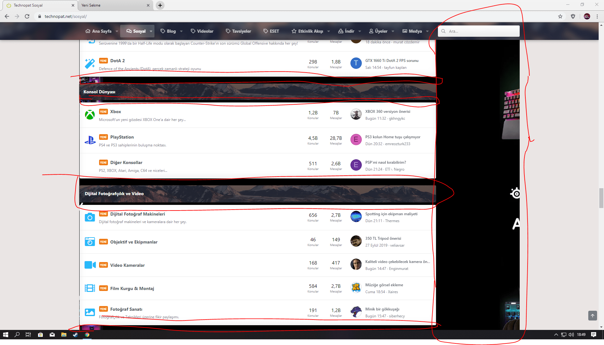Click the Xbox forum logo icon
Image resolution: width=604 pixels, height=345 pixels.
point(90,115)
